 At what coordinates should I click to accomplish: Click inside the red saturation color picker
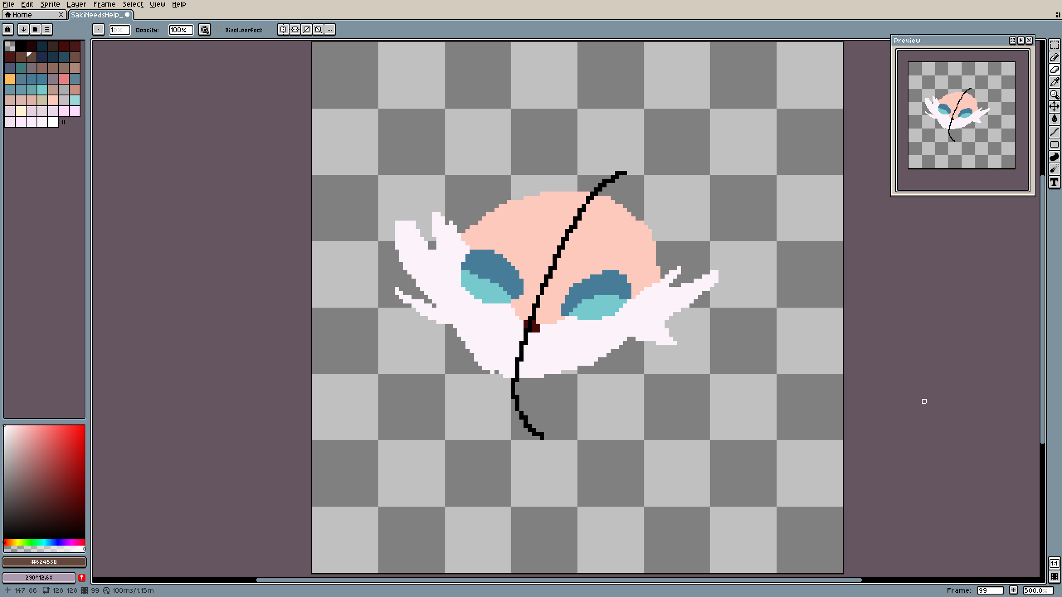tap(44, 482)
